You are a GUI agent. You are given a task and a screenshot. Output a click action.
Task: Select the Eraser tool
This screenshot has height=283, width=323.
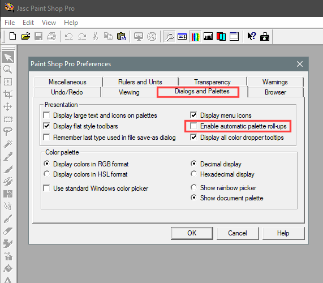pos(8,231)
